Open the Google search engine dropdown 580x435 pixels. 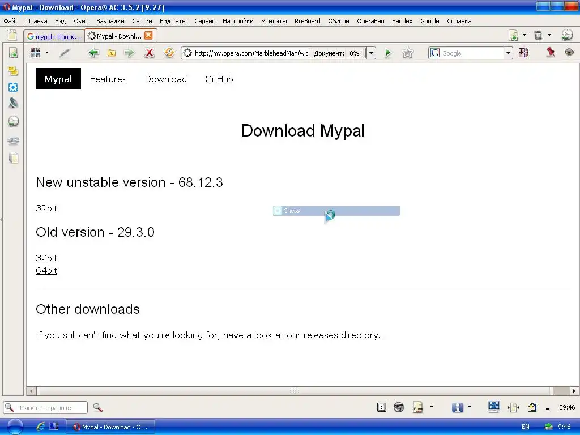[x=508, y=53]
